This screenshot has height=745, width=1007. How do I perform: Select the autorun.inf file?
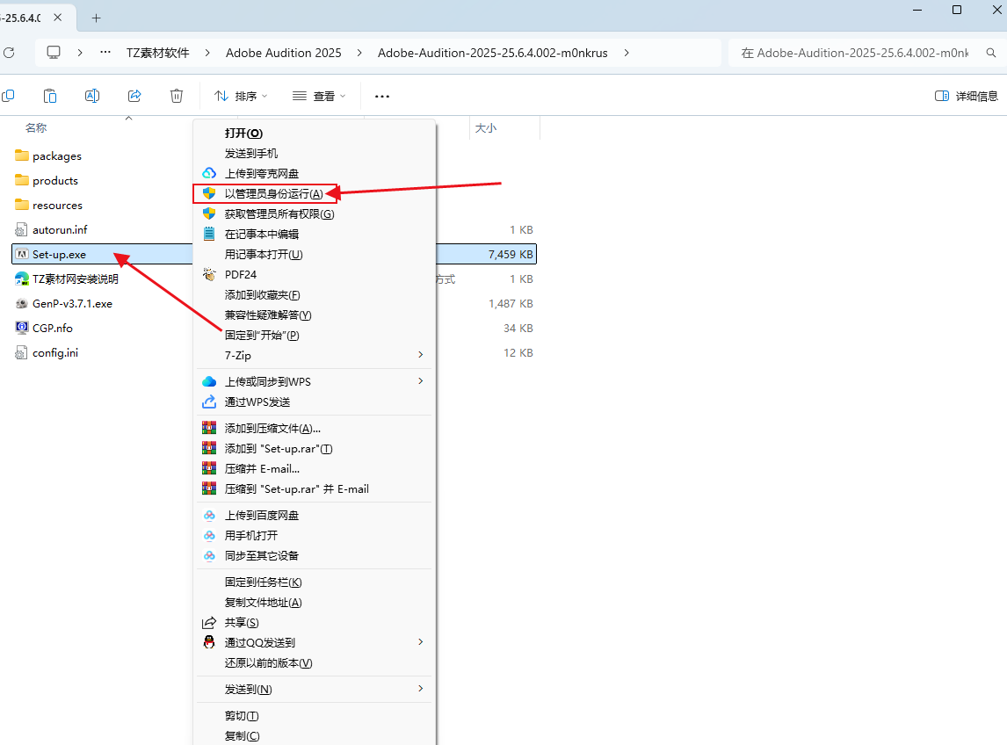pos(51,230)
